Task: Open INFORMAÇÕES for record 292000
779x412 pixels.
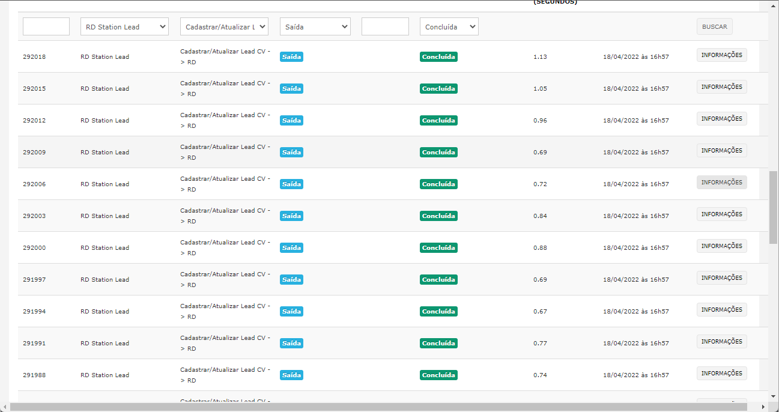Action: point(722,246)
